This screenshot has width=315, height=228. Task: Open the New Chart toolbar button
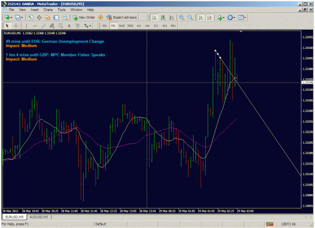(8, 18)
